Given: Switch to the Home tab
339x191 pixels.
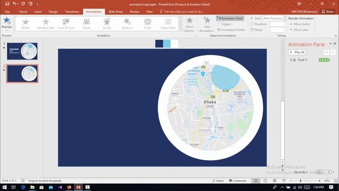Looking at the screenshot, I should [x=23, y=12].
